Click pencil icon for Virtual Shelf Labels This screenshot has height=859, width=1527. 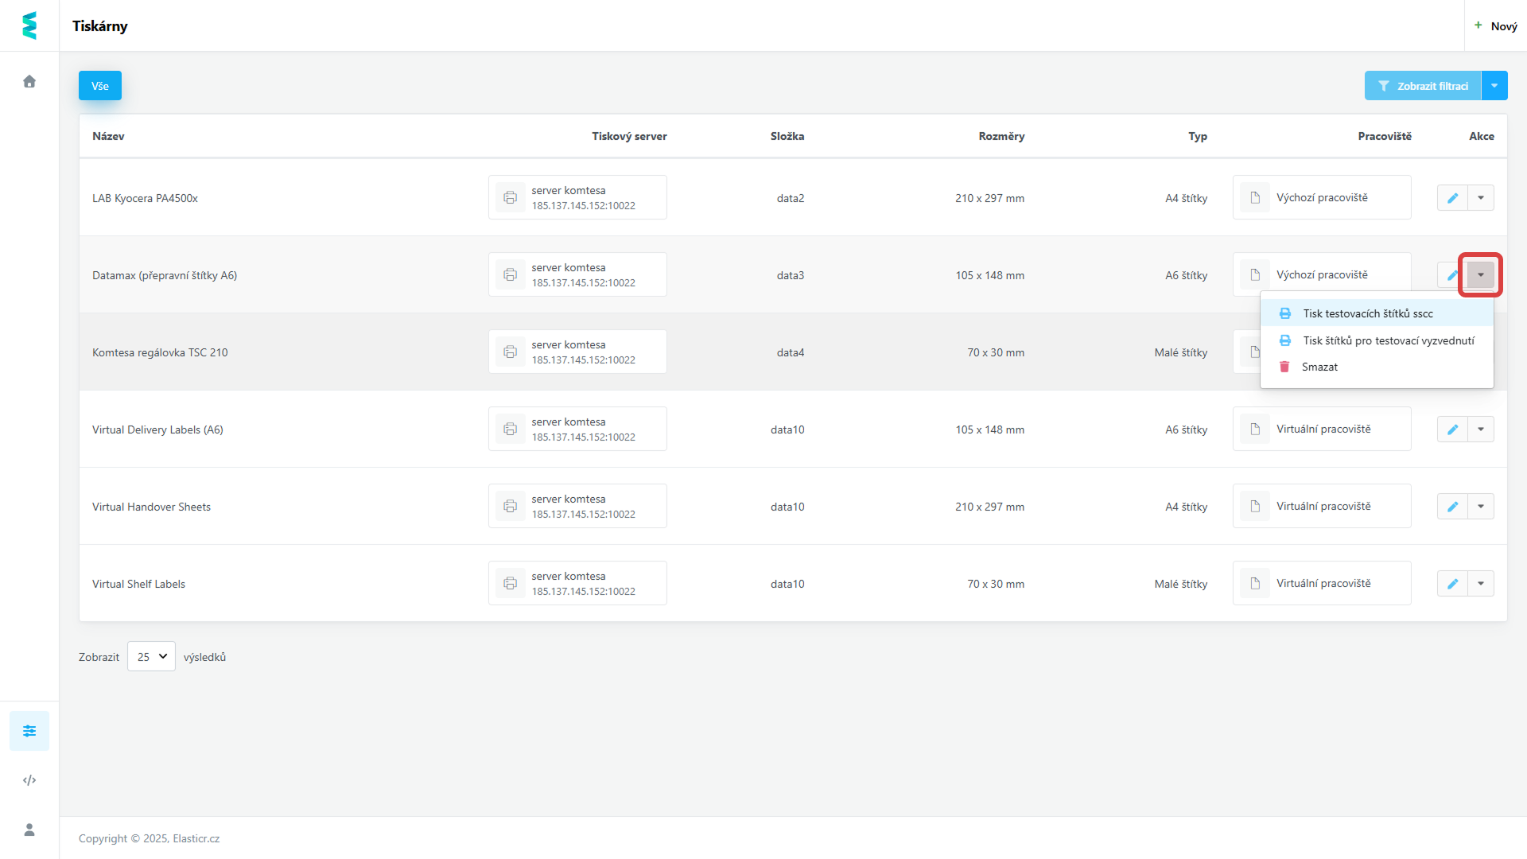pos(1452,584)
